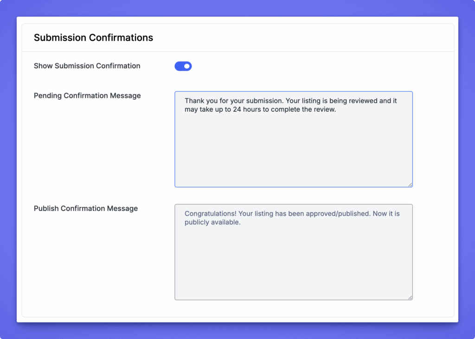The height and width of the screenshot is (339, 475).
Task: Click the Submission Confirmations section heading
Action: click(93, 38)
